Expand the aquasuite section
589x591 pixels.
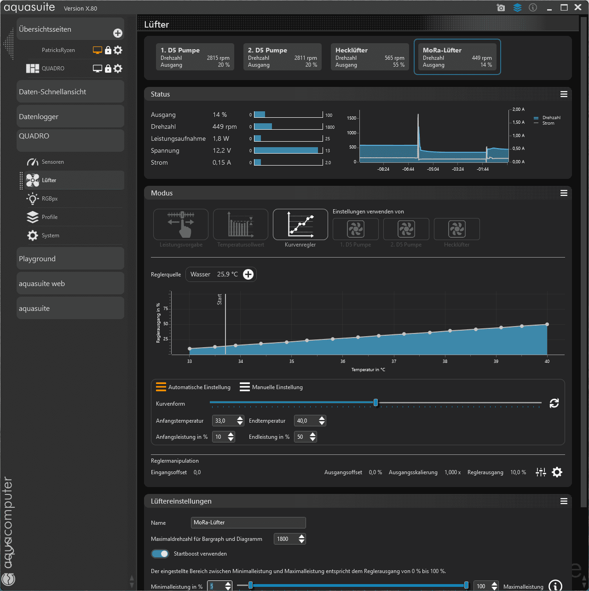[70, 308]
